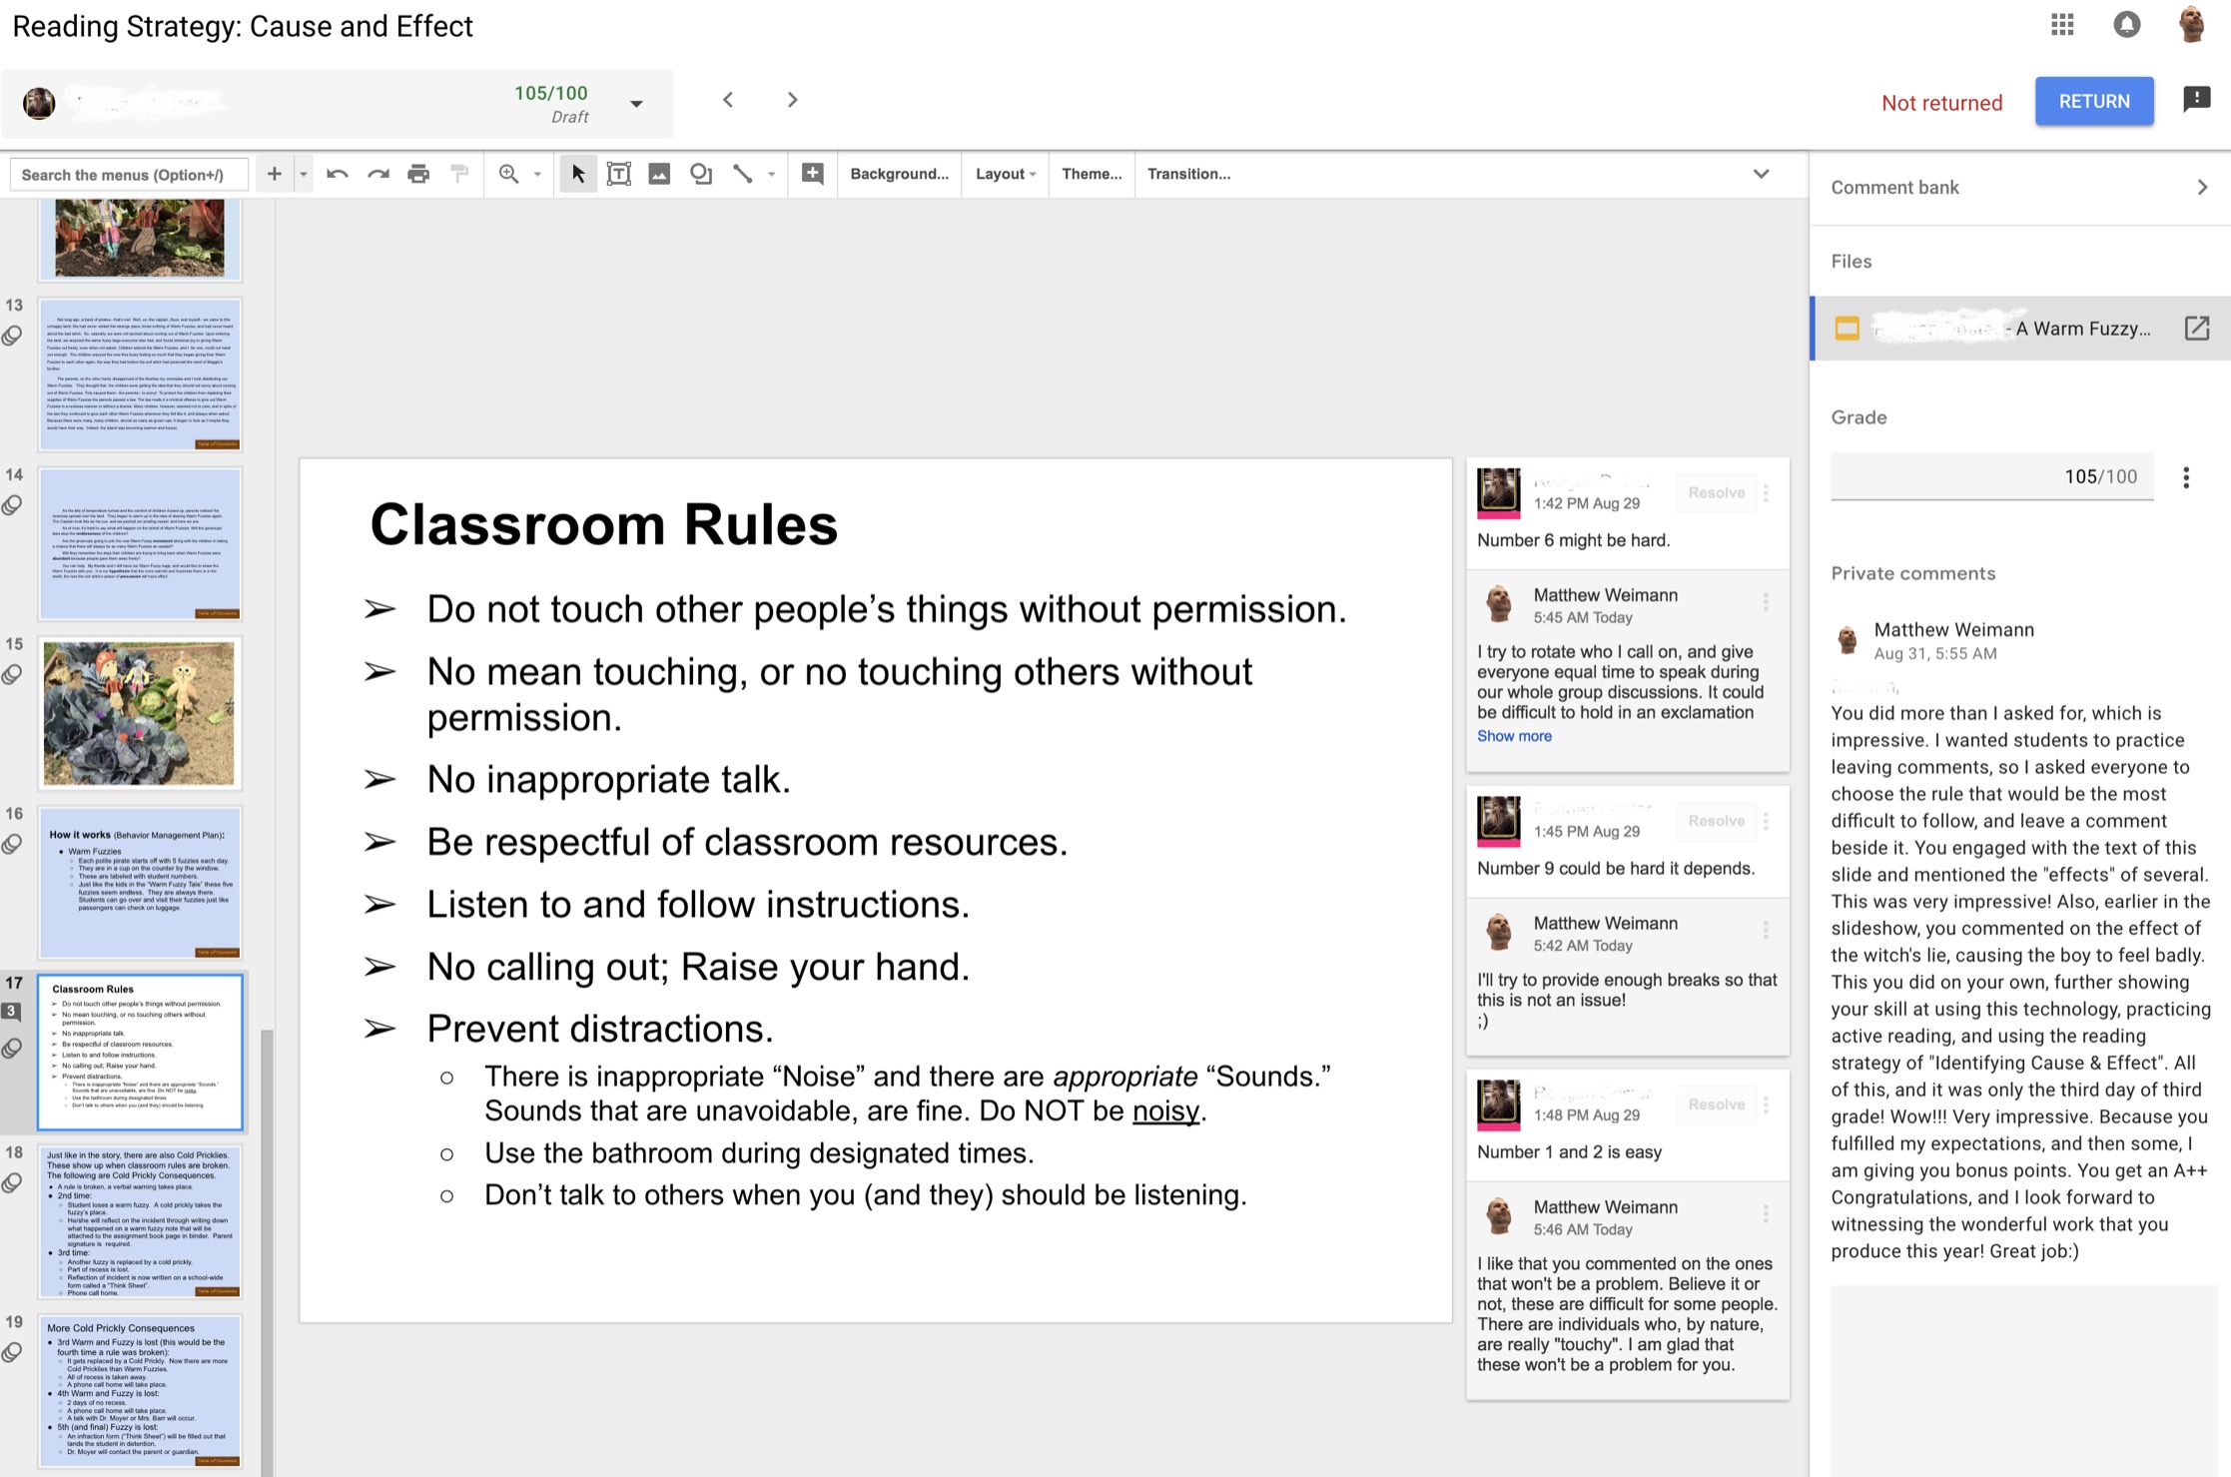The image size is (2231, 1477).
Task: Open file in new window icon
Action: pos(2197,329)
